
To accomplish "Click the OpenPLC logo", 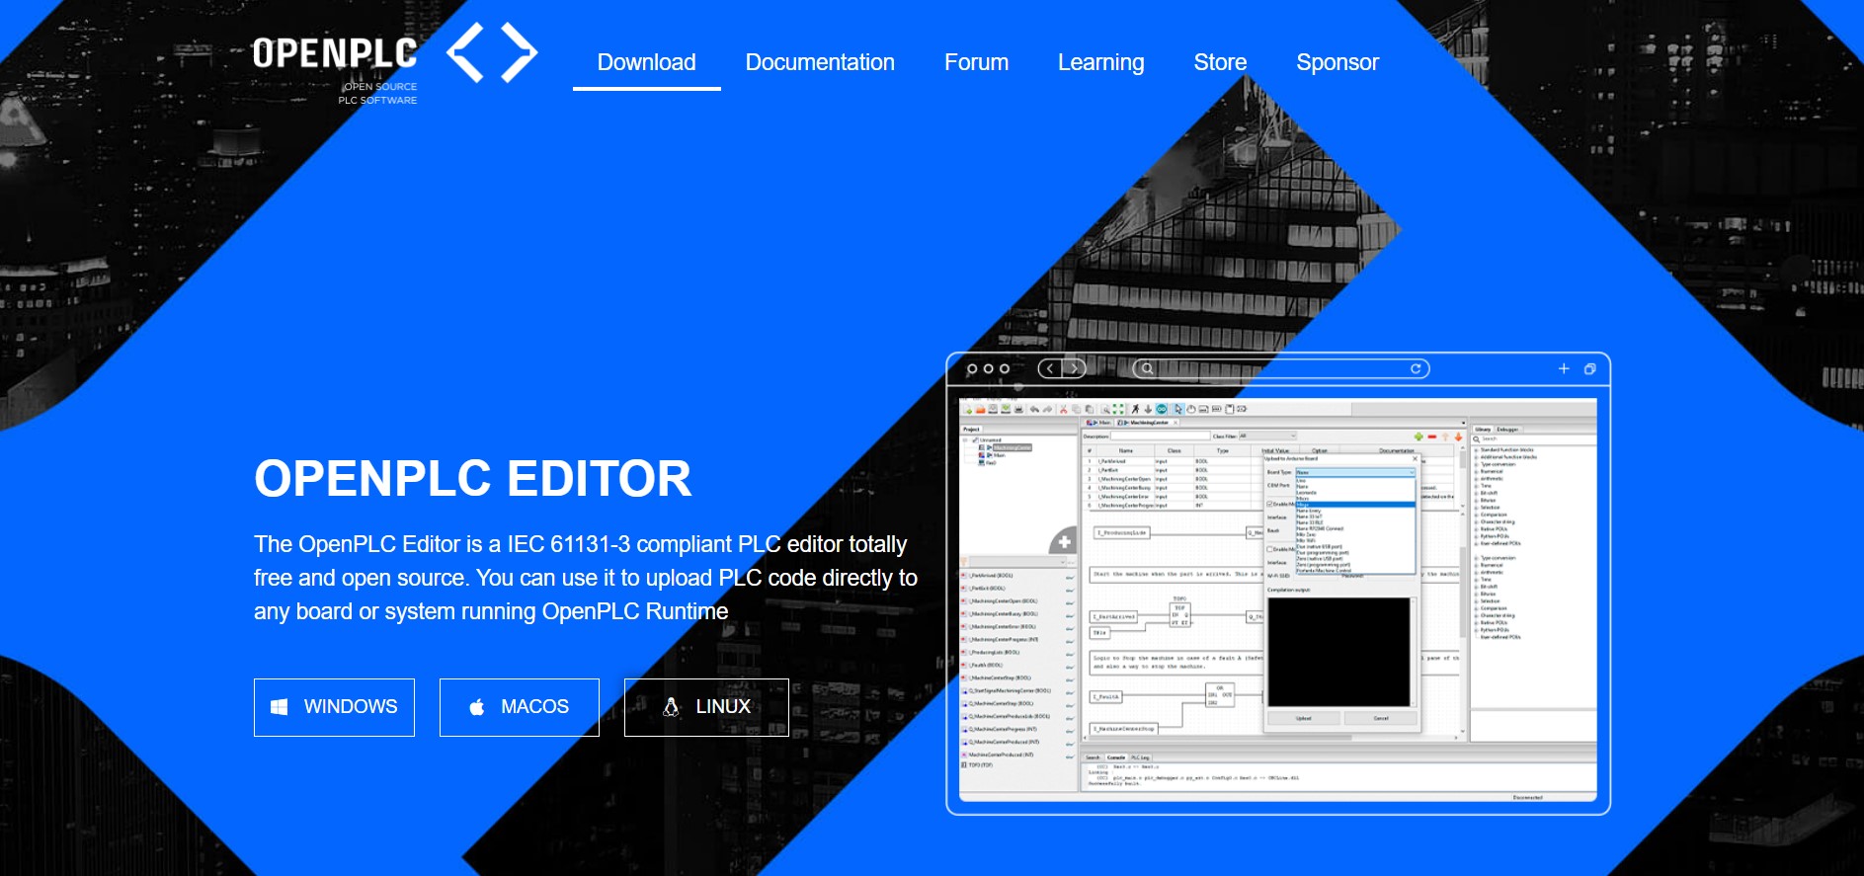I will (395, 62).
